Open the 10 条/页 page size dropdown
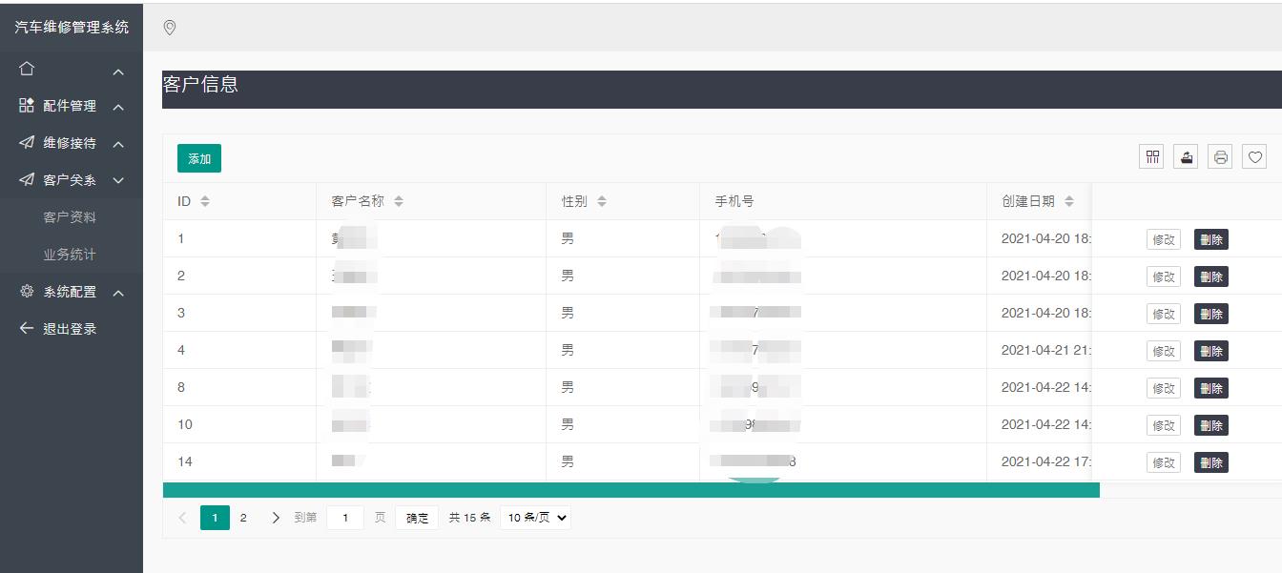The height and width of the screenshot is (573, 1282). click(x=535, y=518)
